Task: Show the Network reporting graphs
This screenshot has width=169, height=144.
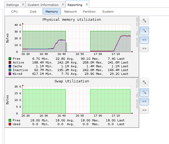Action: 70,12
